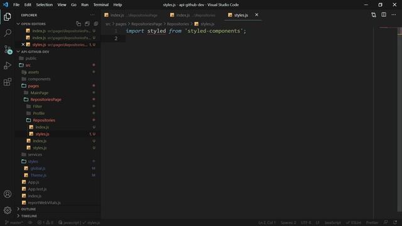Open editor More Actions ellipsis
This screenshot has height=226, width=402.
click(x=394, y=15)
